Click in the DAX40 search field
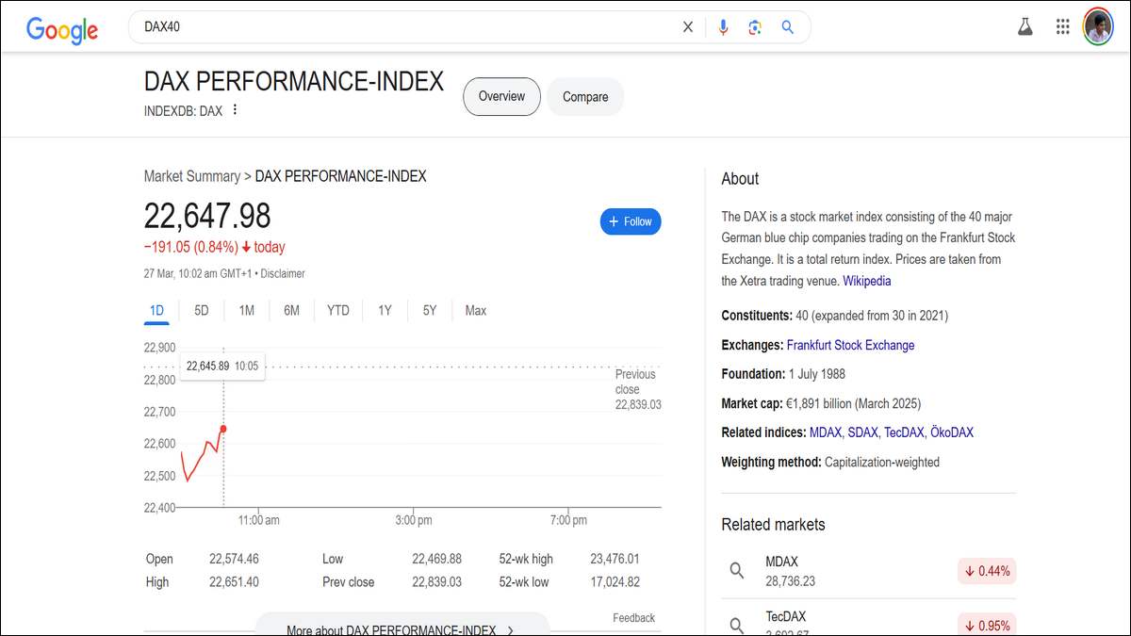Viewport: 1131px width, 636px height. click(405, 27)
